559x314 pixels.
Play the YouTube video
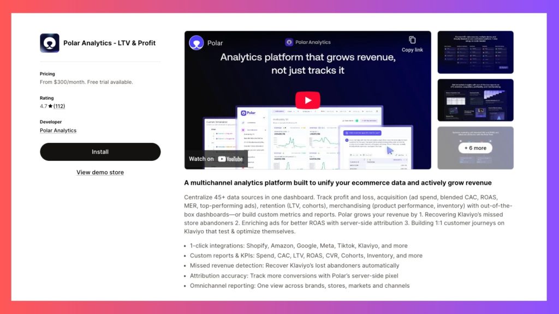coord(308,100)
